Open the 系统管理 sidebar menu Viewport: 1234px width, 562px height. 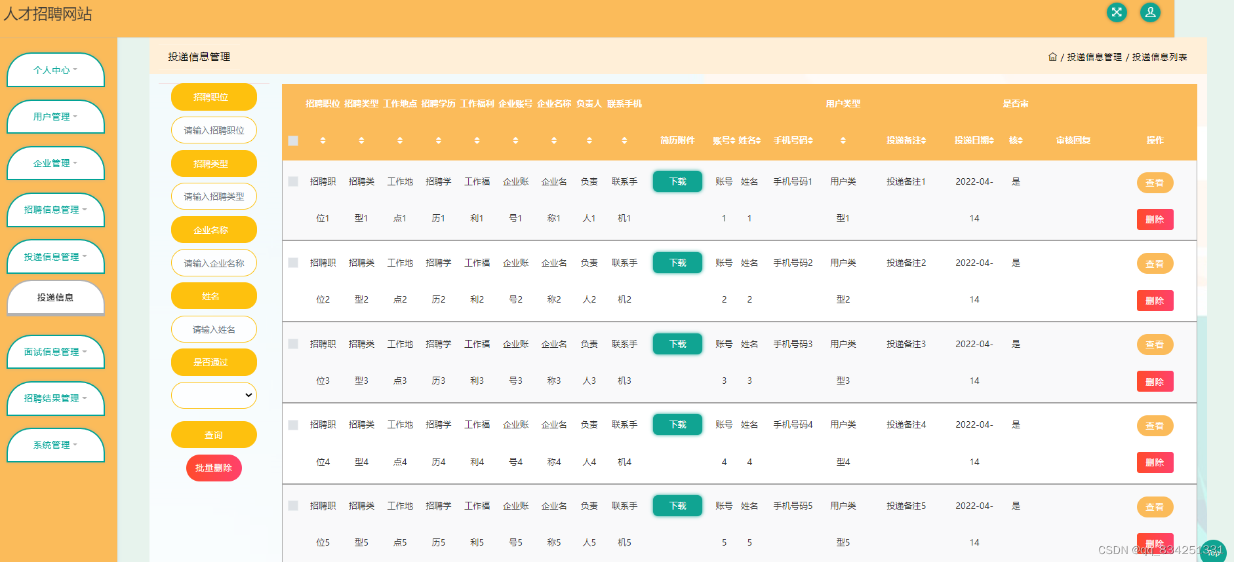click(55, 445)
